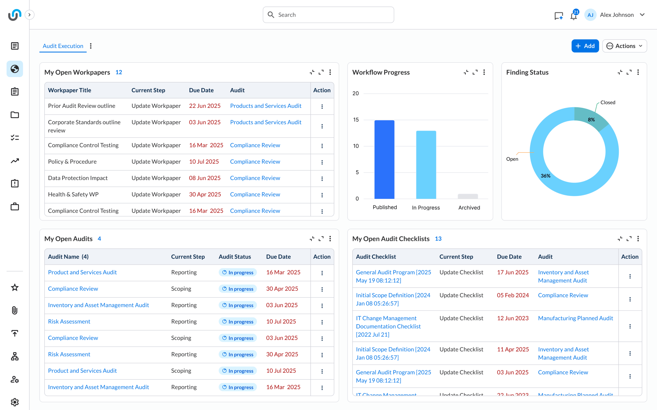Expand the Alex Johnson user menu
This screenshot has height=410, width=657.
tap(642, 15)
